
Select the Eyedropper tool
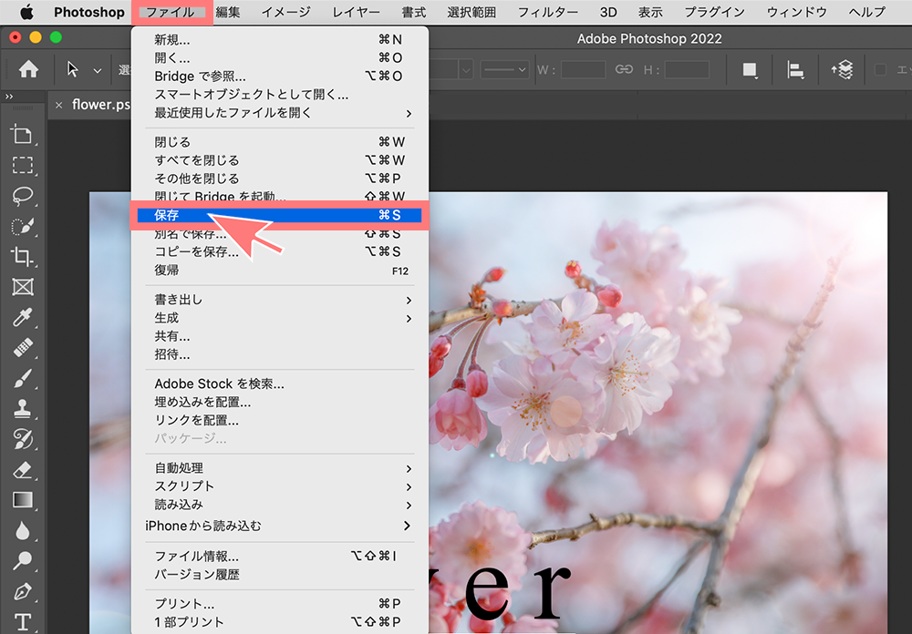[x=22, y=317]
